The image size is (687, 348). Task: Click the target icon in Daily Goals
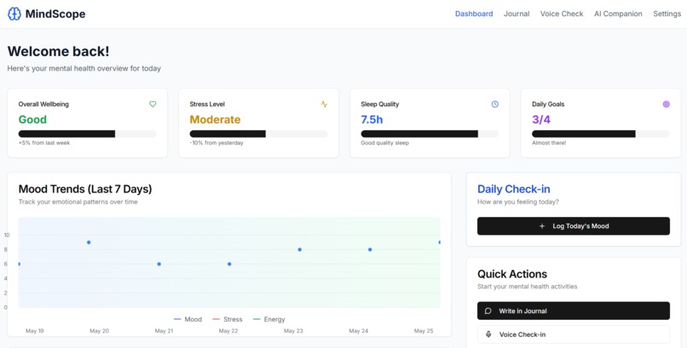click(666, 104)
